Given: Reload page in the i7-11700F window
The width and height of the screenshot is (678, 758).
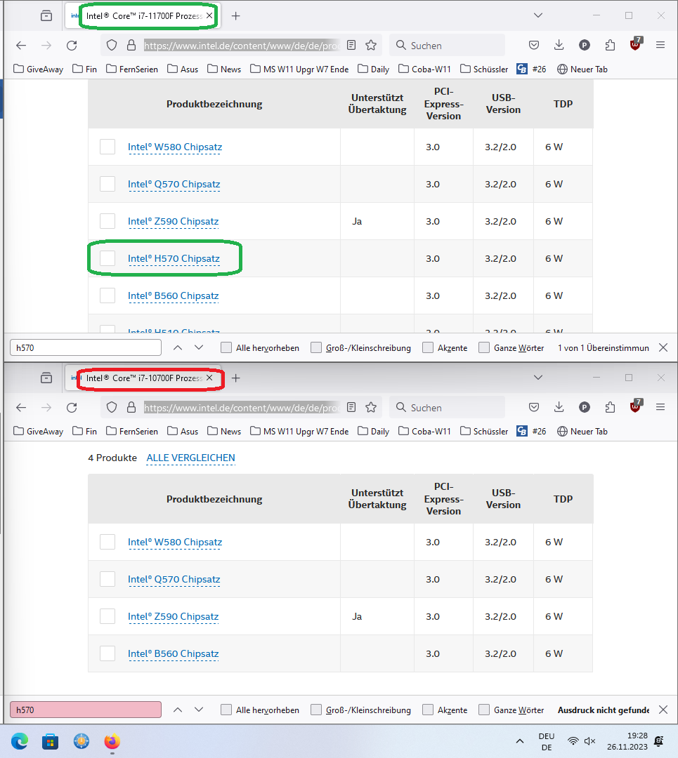Looking at the screenshot, I should [x=72, y=46].
